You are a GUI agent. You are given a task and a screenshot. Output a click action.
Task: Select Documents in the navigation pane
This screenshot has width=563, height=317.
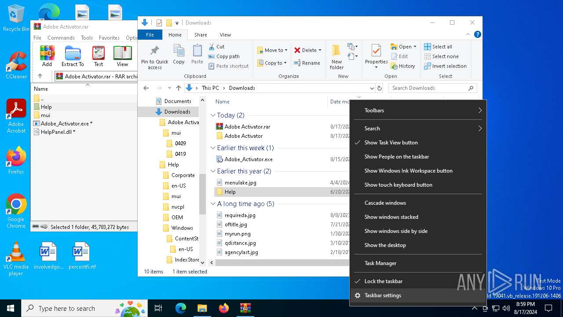click(x=178, y=101)
